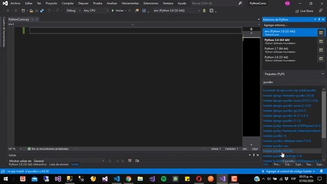Click the new project toolbar icon
The height and width of the screenshot is (184, 327).
click(x=23, y=11)
